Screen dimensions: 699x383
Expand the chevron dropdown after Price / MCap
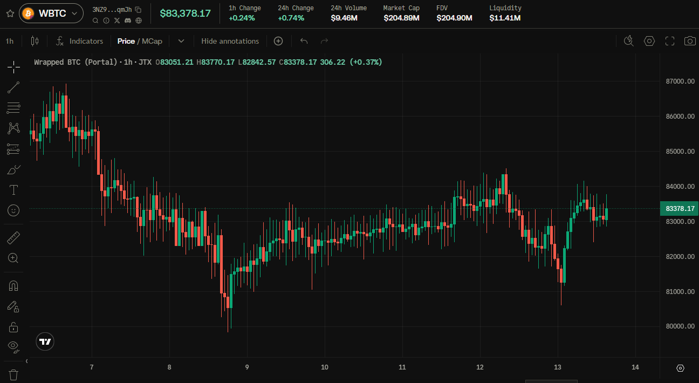[x=181, y=41]
